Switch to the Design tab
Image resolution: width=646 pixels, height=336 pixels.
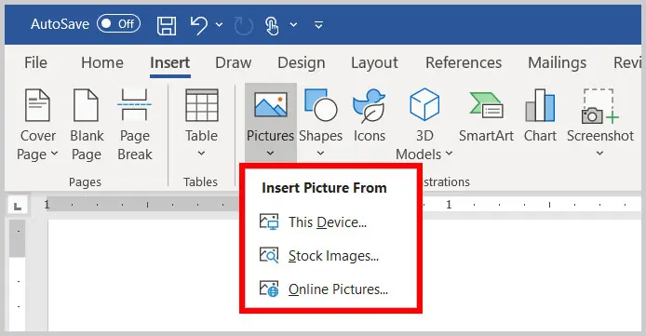pos(302,63)
